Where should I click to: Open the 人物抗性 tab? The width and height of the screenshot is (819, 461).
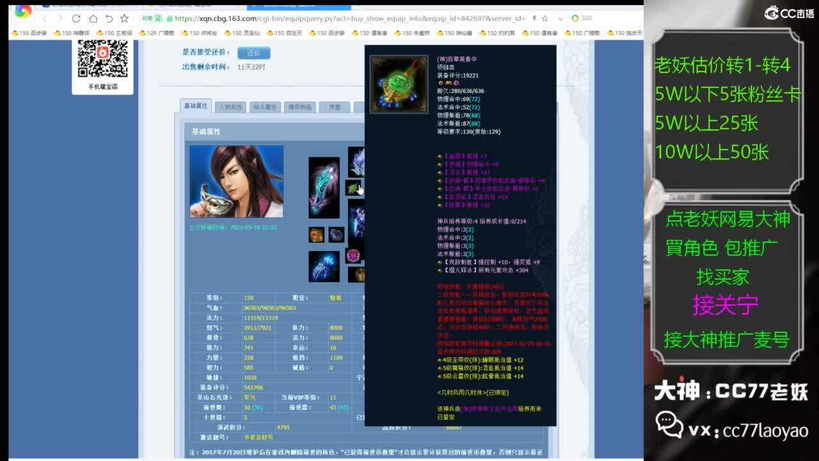pyautogui.click(x=230, y=107)
